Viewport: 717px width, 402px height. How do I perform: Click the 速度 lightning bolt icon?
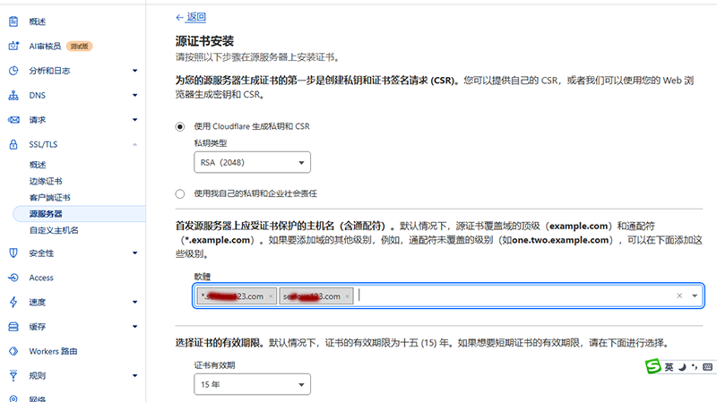pos(13,302)
